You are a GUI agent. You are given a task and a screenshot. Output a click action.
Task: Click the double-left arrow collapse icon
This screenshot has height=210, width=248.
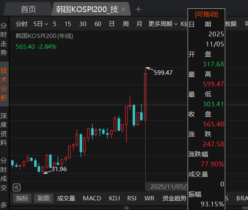point(17,188)
